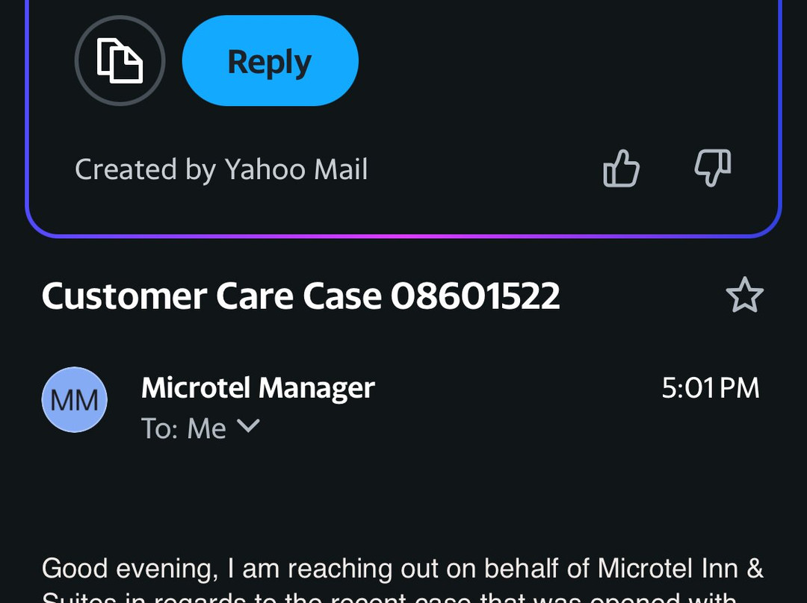
Task: Click the words "Yahoo Mail" in summary footer
Action: click(296, 169)
